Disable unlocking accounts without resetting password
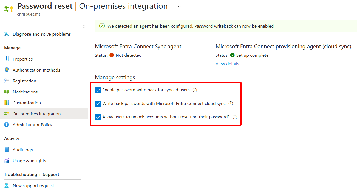The width and height of the screenshot is (357, 194). 98,117
